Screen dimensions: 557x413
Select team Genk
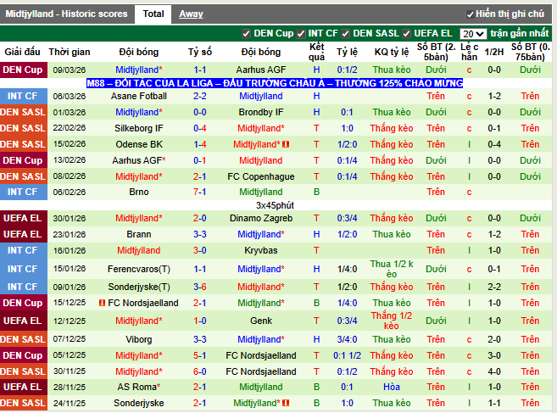click(261, 321)
